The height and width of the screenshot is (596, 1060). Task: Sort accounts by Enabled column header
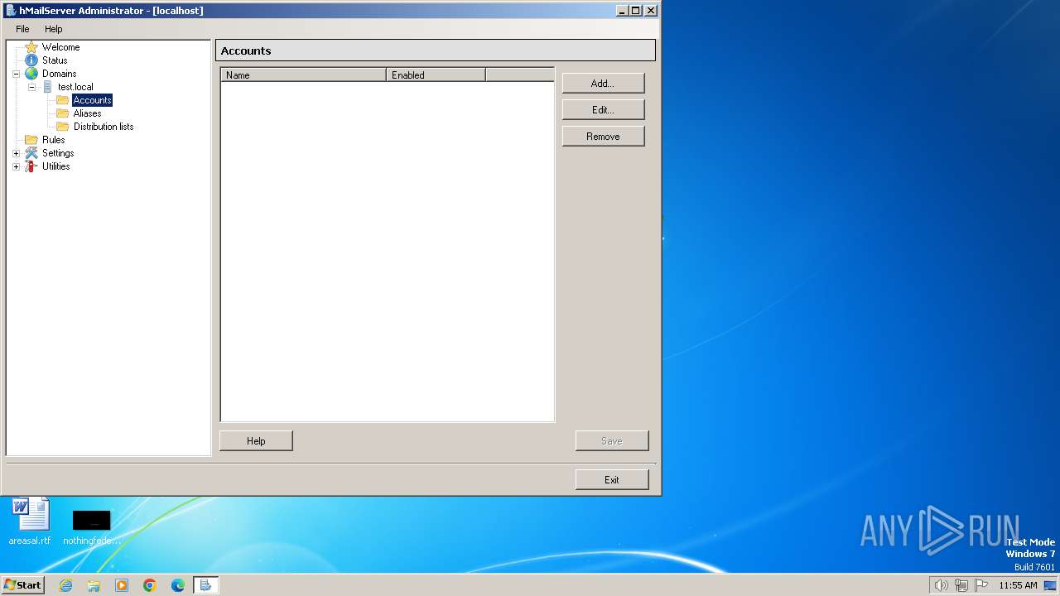(436, 74)
